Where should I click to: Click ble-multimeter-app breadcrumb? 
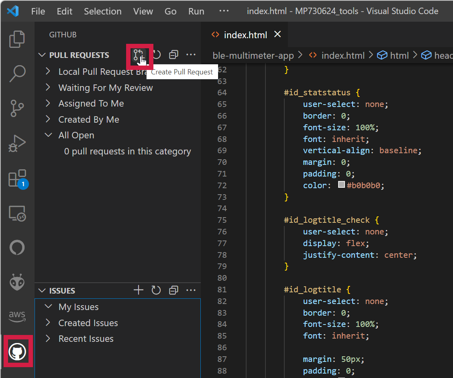[253, 55]
